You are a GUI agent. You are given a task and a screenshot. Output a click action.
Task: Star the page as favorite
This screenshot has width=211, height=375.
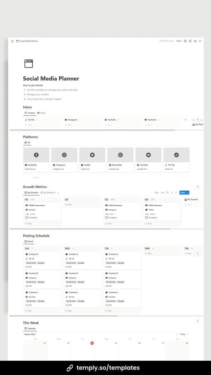tap(195, 41)
